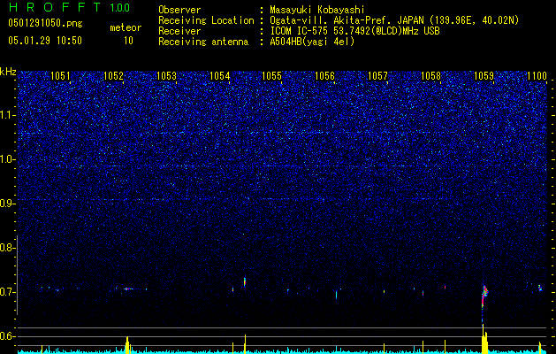Click the tallest yellow power spike at 1059
This screenshot has height=354, width=556.
tap(483, 338)
